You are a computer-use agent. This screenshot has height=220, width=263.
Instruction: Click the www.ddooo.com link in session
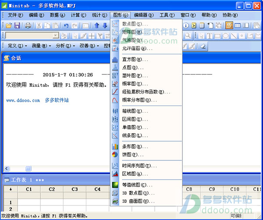[23, 100]
